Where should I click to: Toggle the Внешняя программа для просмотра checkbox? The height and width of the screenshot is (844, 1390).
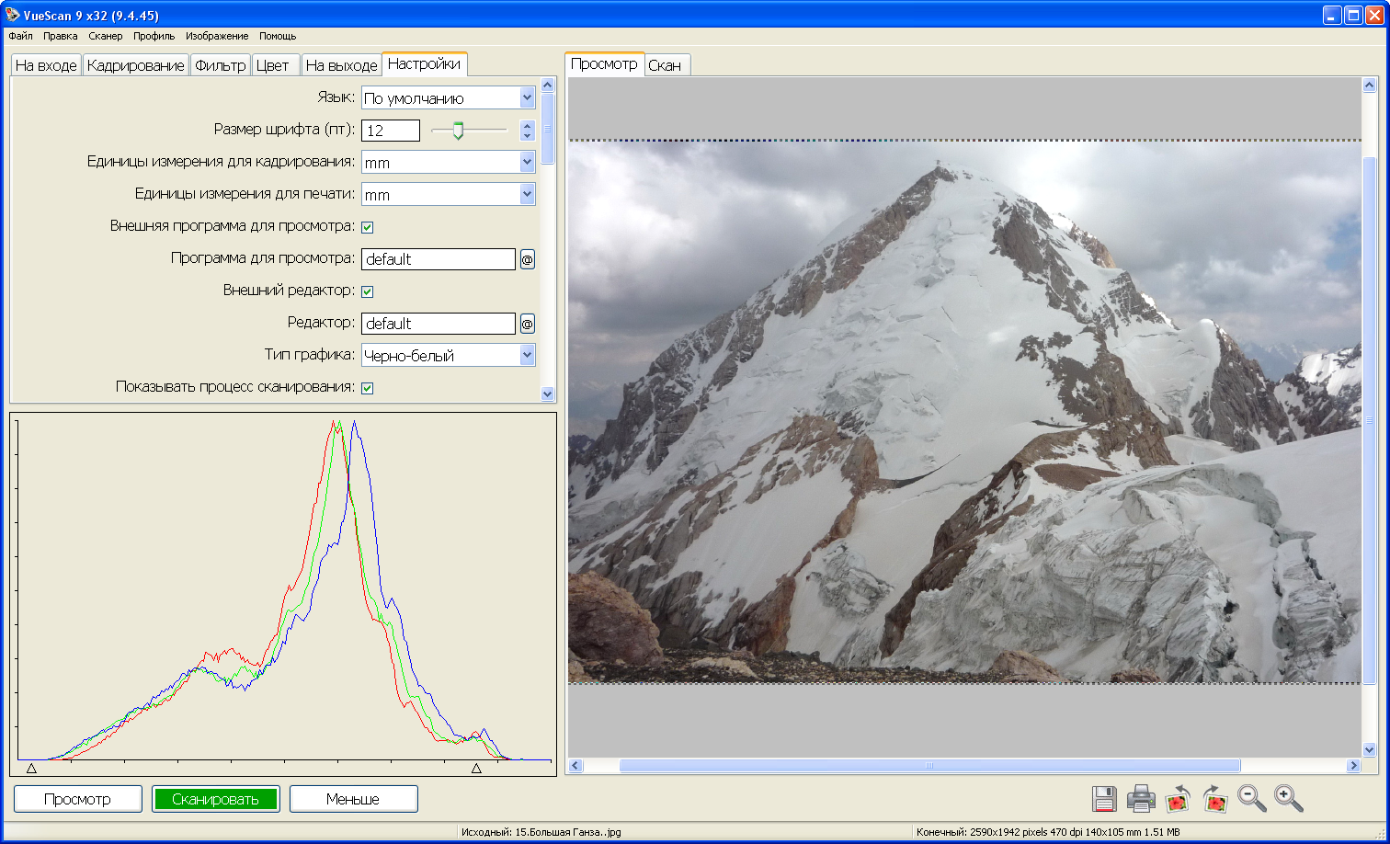pos(368,227)
